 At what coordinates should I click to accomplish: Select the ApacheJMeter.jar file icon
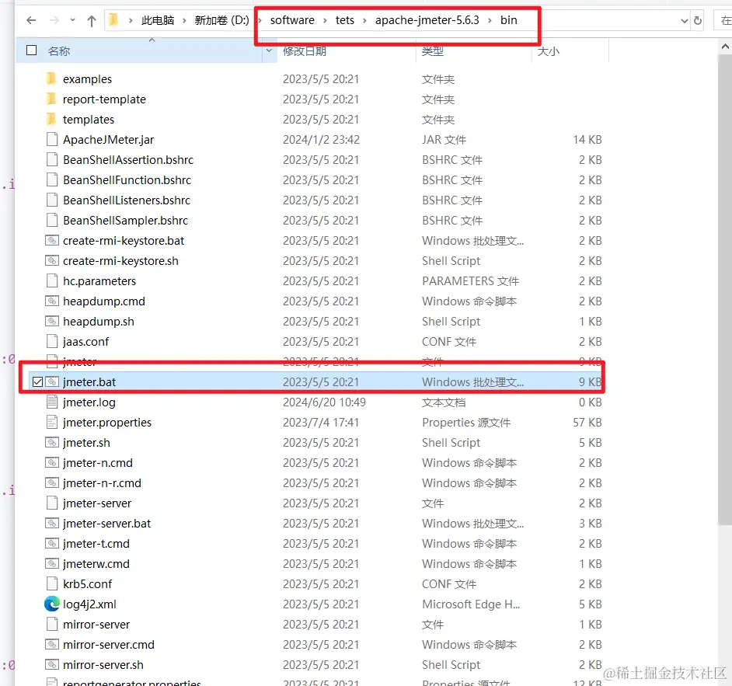[x=52, y=140]
